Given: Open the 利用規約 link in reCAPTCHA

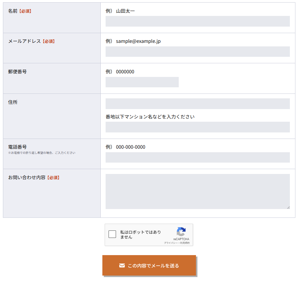Looking at the screenshot, I should pyautogui.click(x=185, y=243).
